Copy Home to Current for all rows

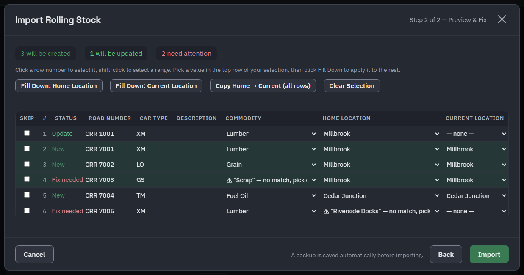263,85
